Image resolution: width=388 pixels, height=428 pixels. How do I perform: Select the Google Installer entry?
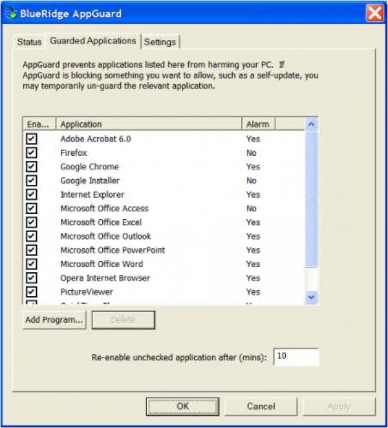164,180
